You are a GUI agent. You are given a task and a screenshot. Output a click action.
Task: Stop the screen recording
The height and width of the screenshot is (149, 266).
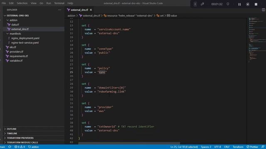pos(256,4)
